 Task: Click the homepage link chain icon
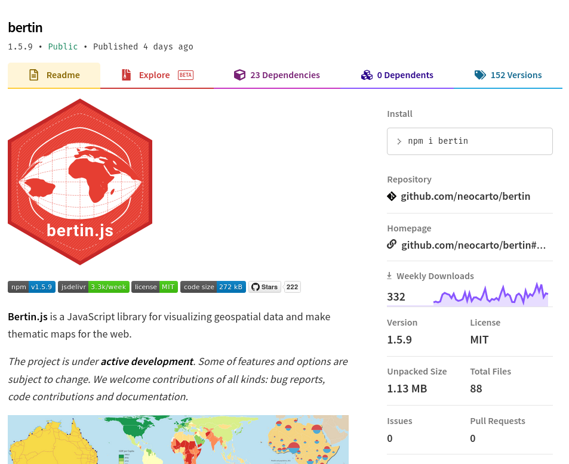point(392,244)
